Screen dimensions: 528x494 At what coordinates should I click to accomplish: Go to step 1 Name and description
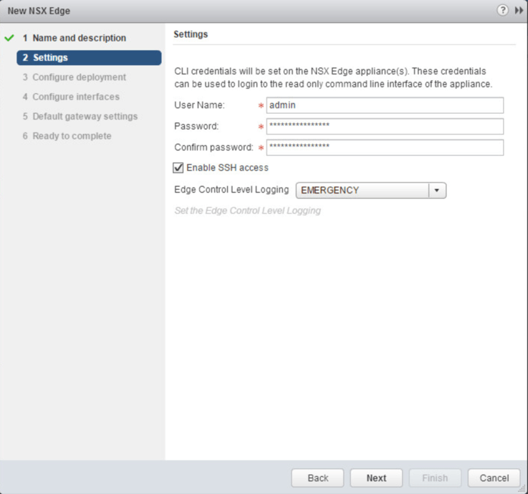click(x=79, y=38)
